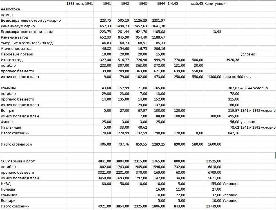Viewport: 276px width, 210px height.
Task: Click cell with value 4841,00
Action: click(103, 161)
